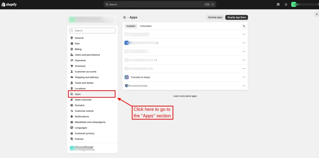Click the Domains icon in sidebar
Image resolution: width=319 pixels, height=158 pixels.
click(x=72, y=105)
